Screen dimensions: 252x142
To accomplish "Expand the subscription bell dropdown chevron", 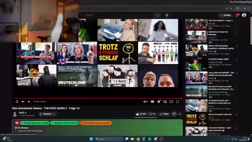I will tap(54, 114).
